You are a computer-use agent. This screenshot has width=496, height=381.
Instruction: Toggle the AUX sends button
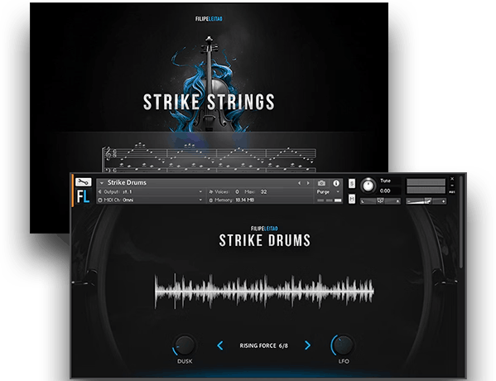point(452,192)
